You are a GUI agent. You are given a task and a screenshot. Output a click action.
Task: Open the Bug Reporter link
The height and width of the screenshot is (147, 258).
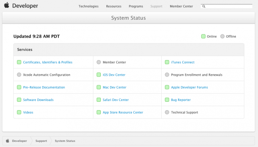(181, 100)
